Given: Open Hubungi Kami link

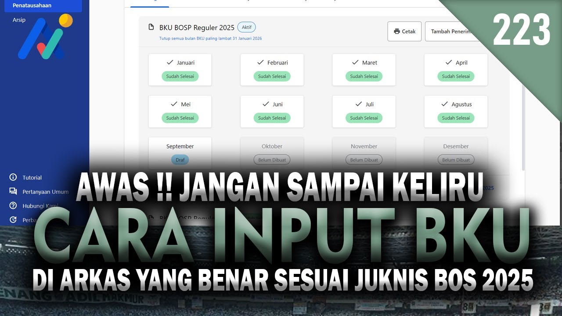Looking at the screenshot, I should [x=40, y=206].
